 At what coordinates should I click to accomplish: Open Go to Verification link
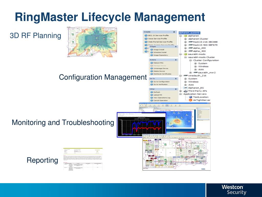tap(161, 84)
